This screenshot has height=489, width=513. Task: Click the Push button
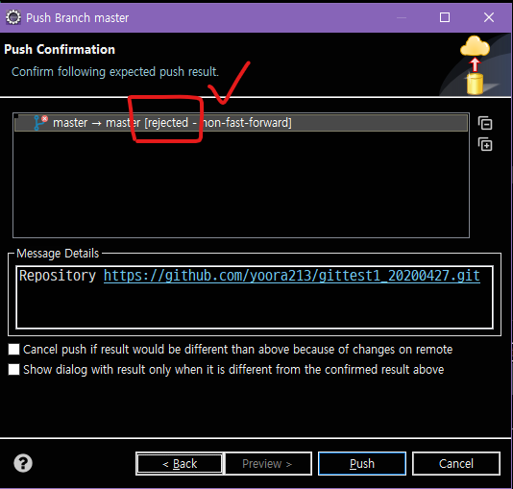362,463
